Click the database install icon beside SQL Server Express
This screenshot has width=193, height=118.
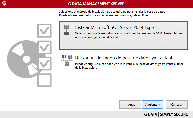[66, 30]
